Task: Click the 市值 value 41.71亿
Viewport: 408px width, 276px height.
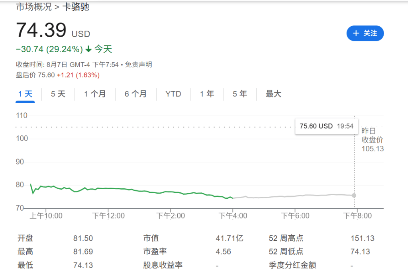Action: pos(229,239)
